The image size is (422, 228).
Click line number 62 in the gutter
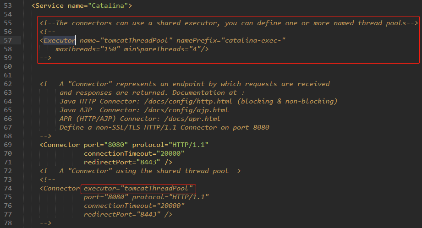8,84
